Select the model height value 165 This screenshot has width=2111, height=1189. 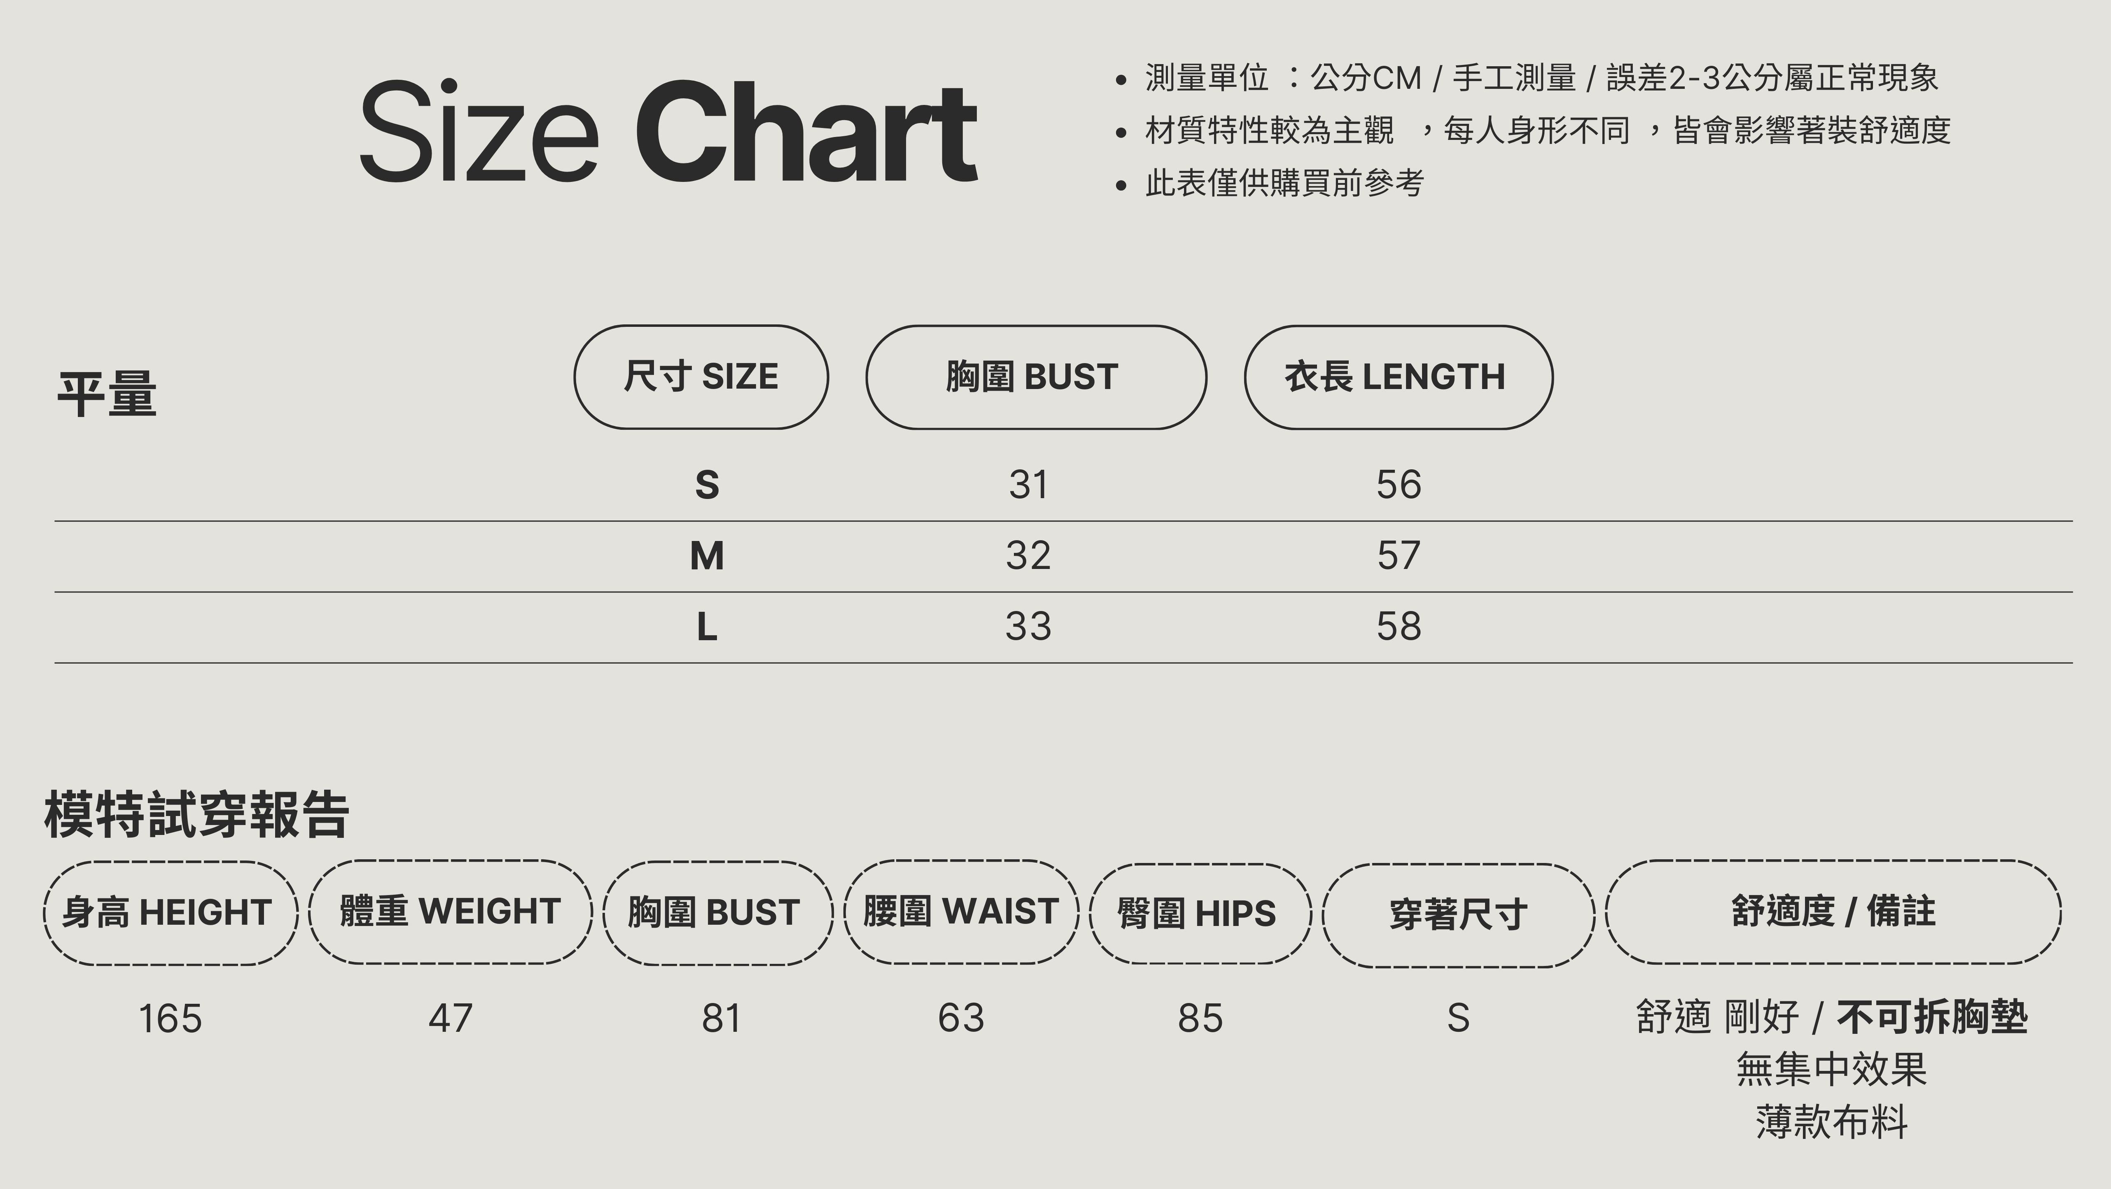(x=170, y=1018)
